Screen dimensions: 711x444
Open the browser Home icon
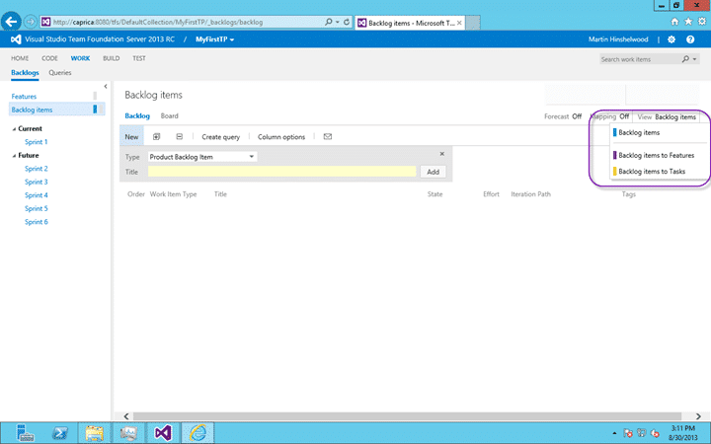coord(674,22)
